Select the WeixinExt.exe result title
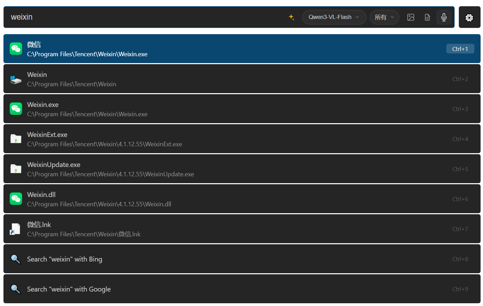The image size is (483, 306). pyautogui.click(x=47, y=135)
